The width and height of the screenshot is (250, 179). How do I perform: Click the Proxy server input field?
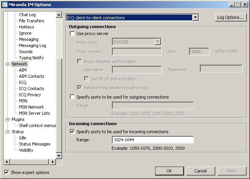tap(137, 52)
